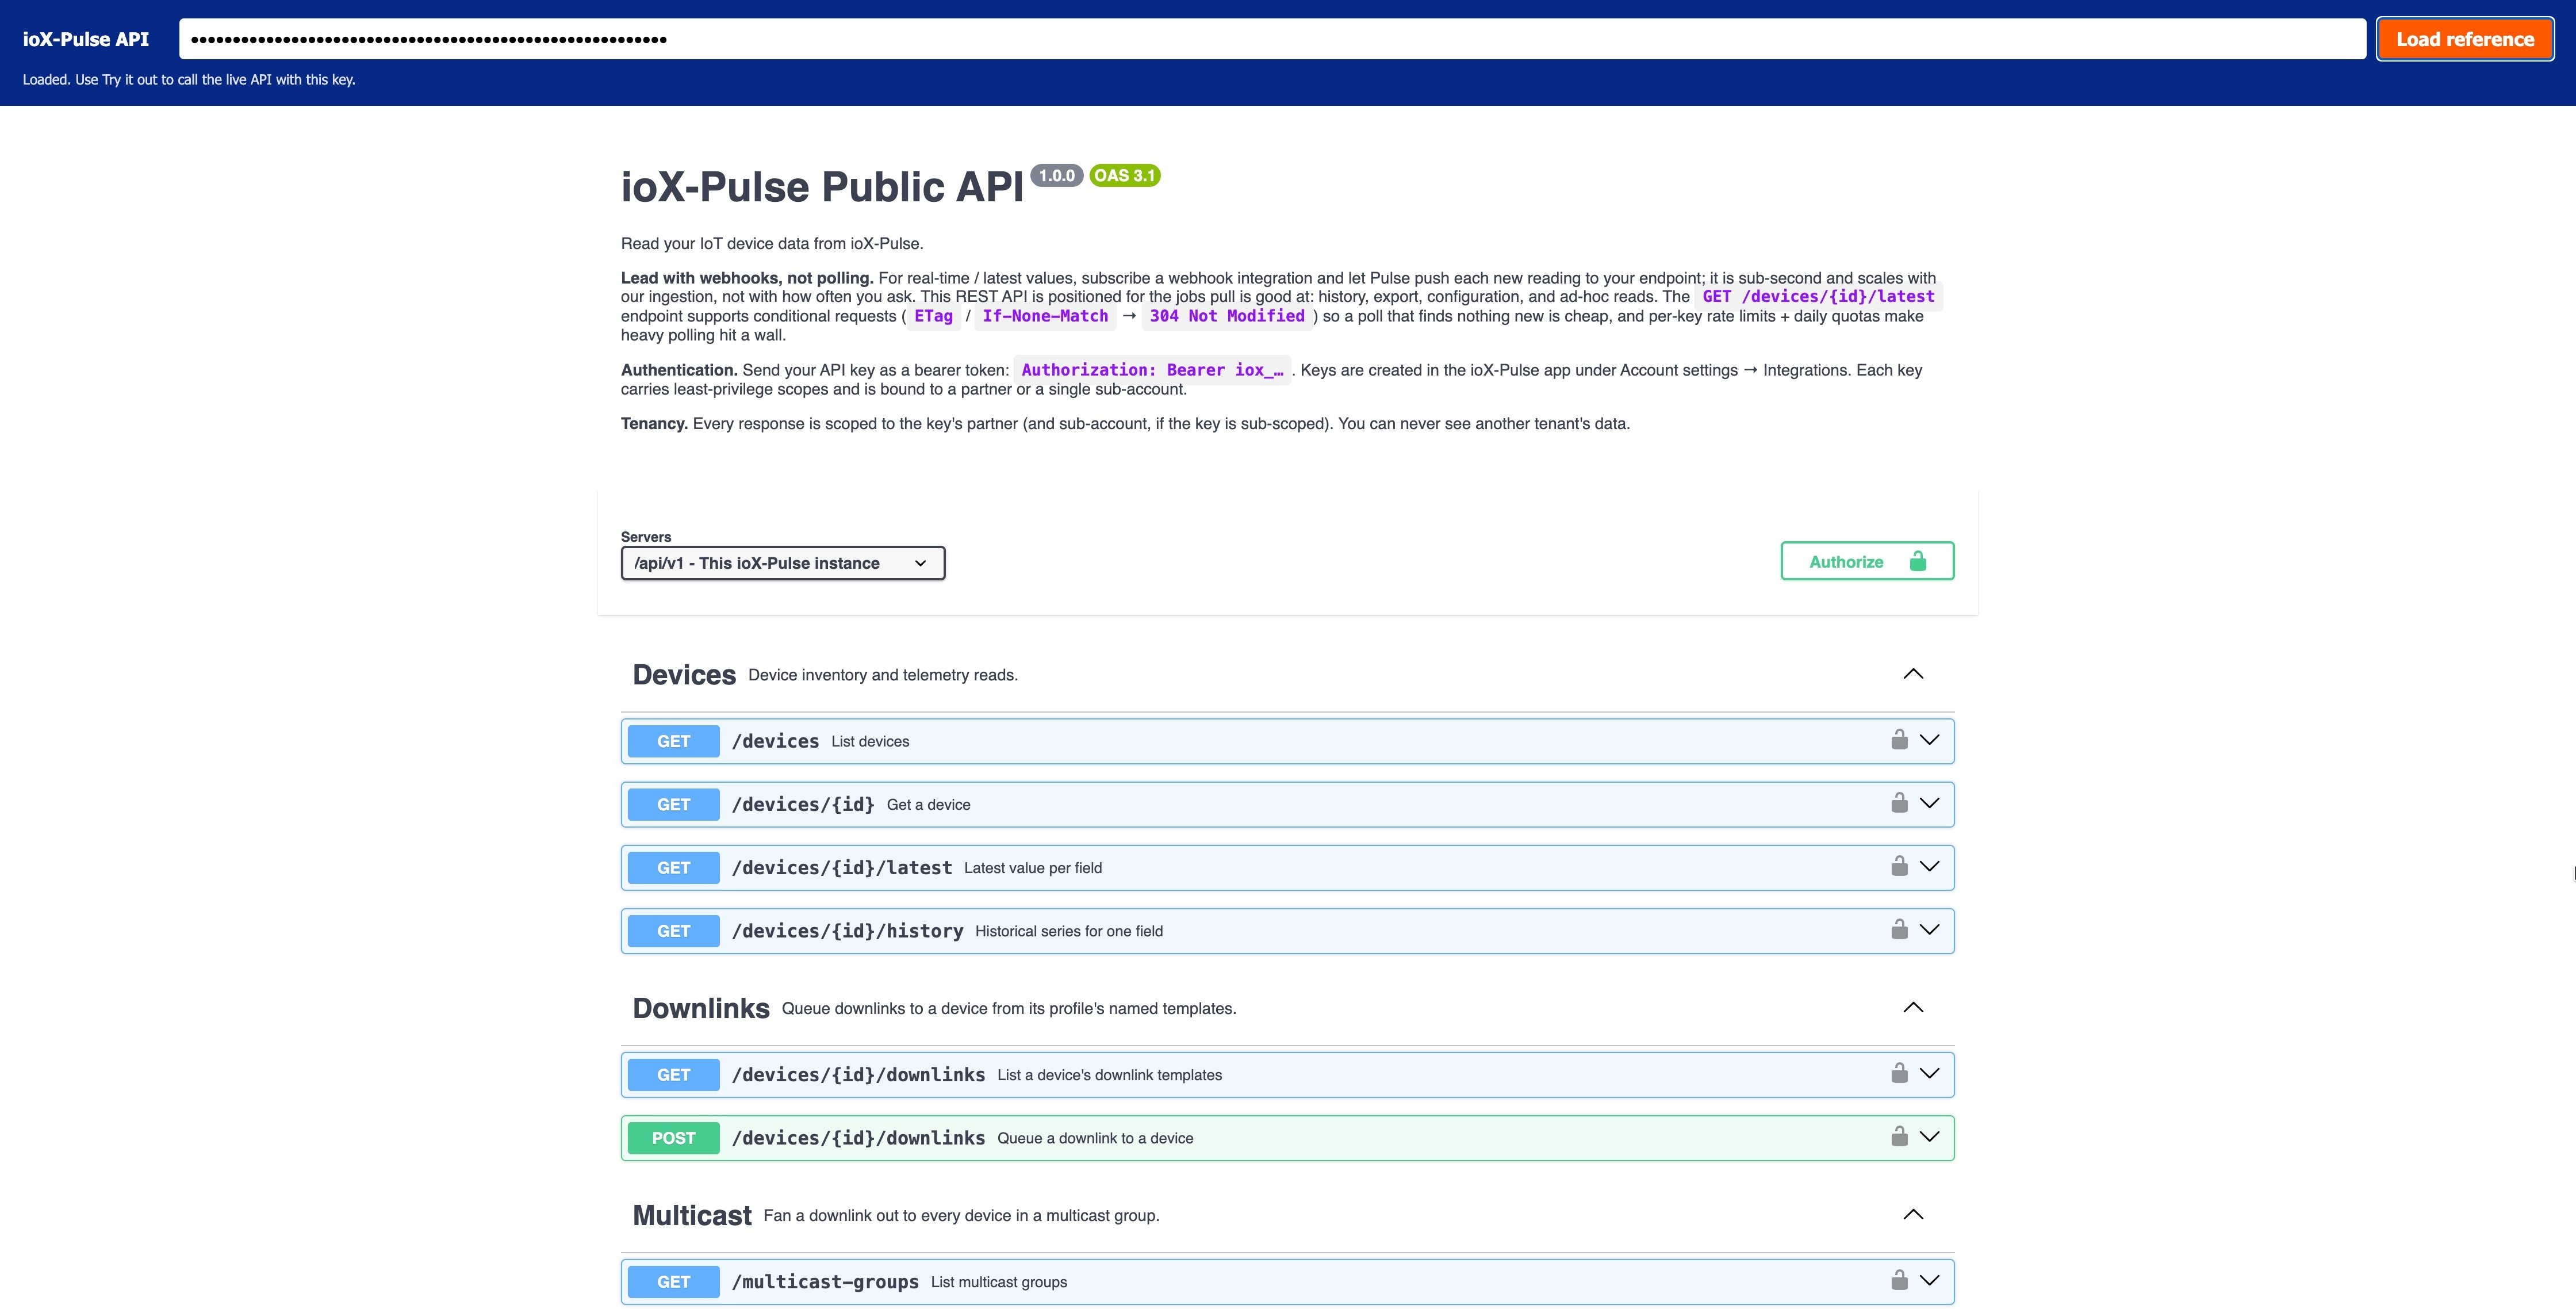Click the /devices/{id}/latest path text

(x=842, y=868)
